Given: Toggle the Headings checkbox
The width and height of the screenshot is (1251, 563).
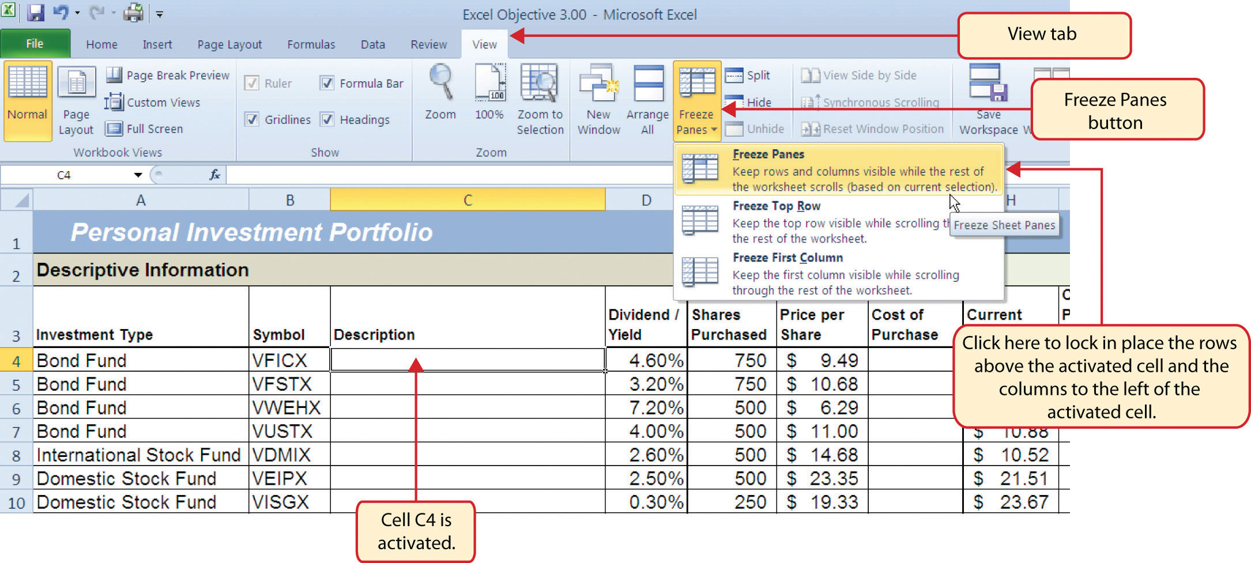Looking at the screenshot, I should click(x=327, y=119).
